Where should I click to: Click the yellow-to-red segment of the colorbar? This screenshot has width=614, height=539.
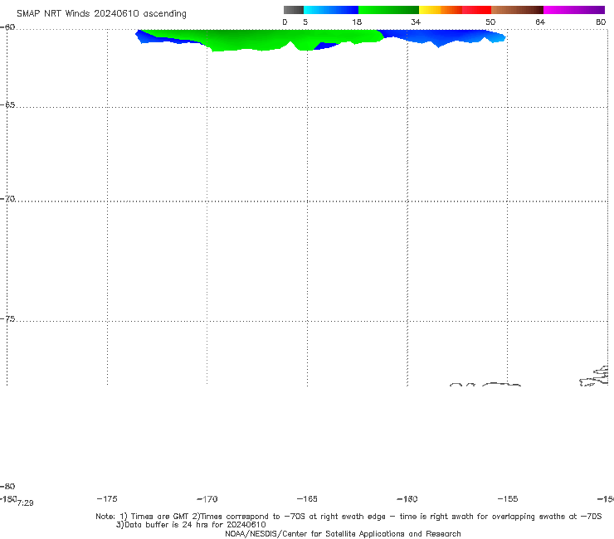pyautogui.click(x=455, y=10)
